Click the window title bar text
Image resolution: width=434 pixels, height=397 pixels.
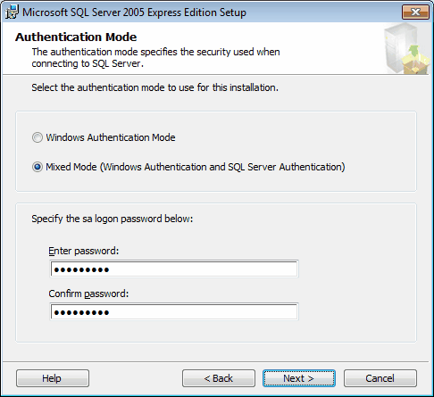[134, 12]
